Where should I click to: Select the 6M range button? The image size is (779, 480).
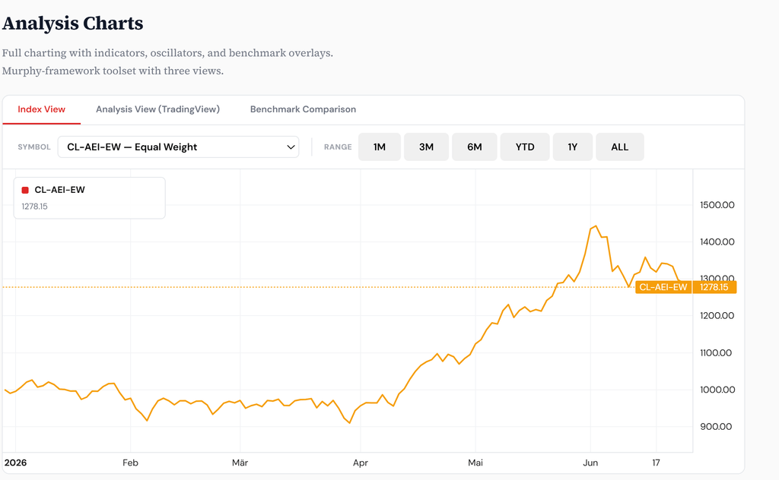point(475,147)
